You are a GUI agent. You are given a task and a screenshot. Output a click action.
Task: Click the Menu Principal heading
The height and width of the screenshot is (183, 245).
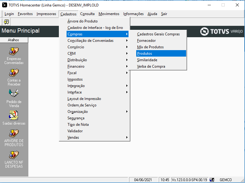tap(20, 30)
